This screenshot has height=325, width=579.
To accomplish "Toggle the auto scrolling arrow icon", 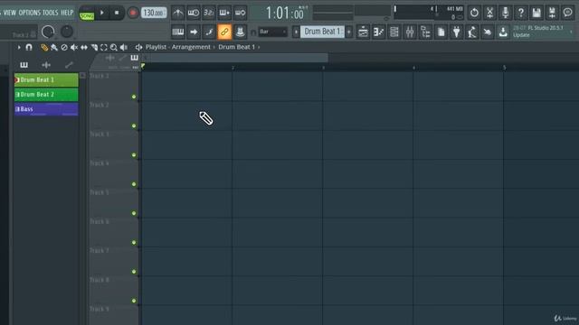I will 194,32.
